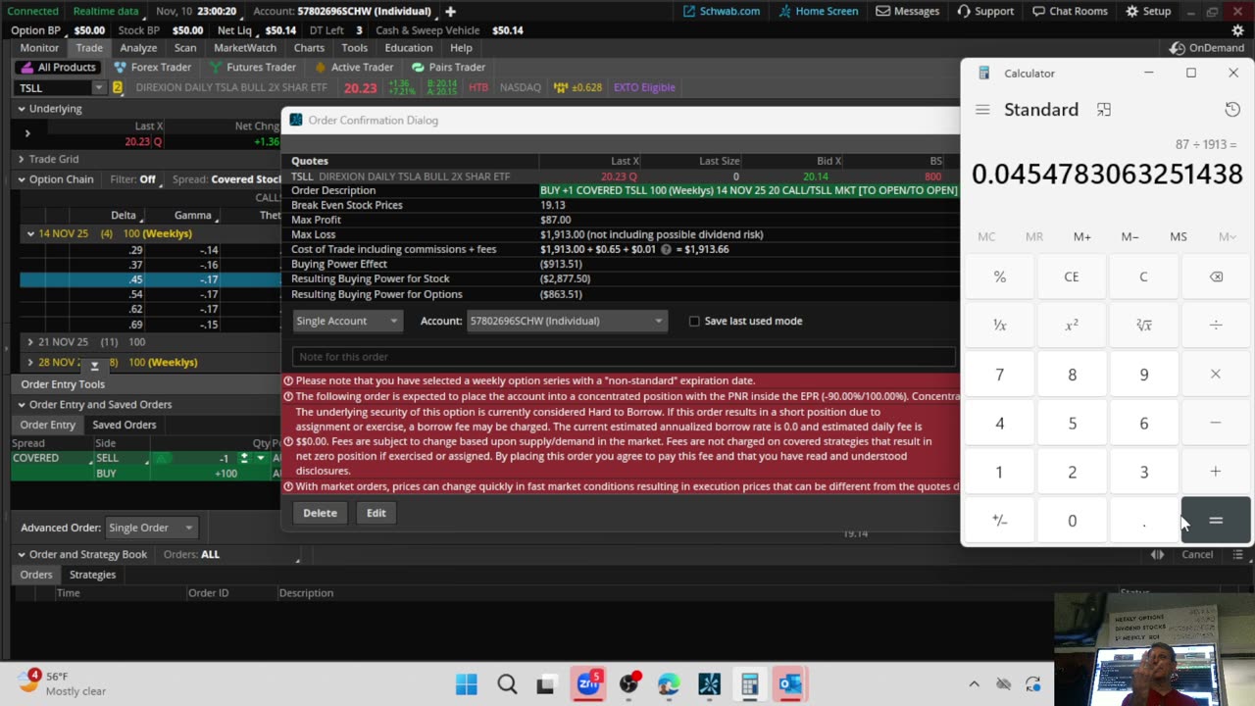Click the Note for this order field
1255x706 pixels.
click(x=624, y=357)
